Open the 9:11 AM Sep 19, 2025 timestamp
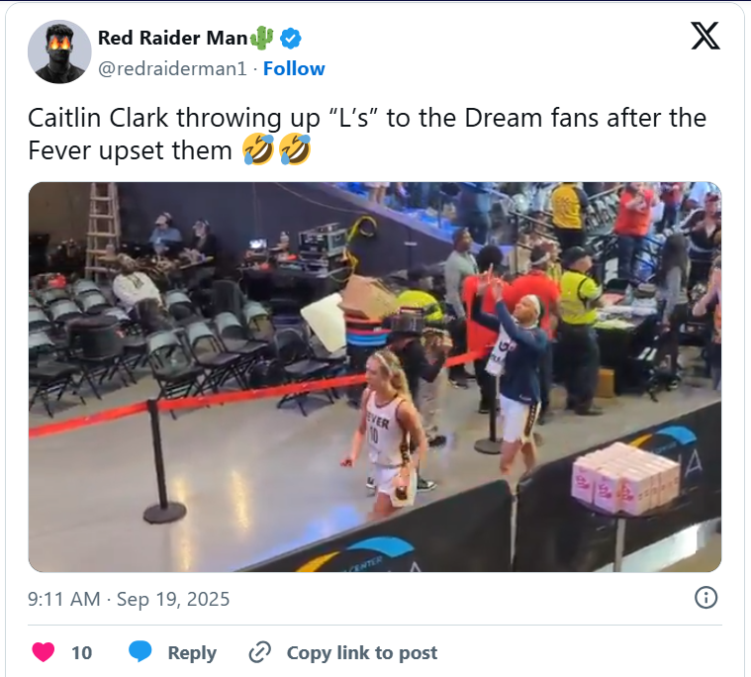The height and width of the screenshot is (677, 751). 129,599
